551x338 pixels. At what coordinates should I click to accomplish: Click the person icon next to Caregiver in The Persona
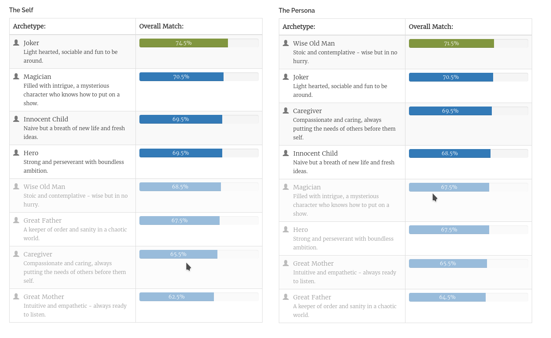286,110
